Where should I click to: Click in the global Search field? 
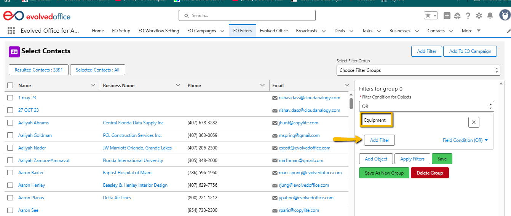click(x=247, y=16)
